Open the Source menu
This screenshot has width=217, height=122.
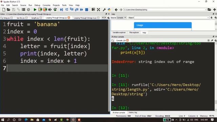pyautogui.click(x=23, y=5)
